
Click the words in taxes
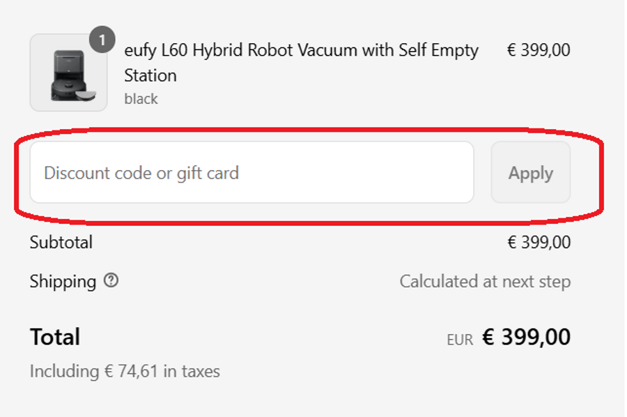[x=192, y=372]
